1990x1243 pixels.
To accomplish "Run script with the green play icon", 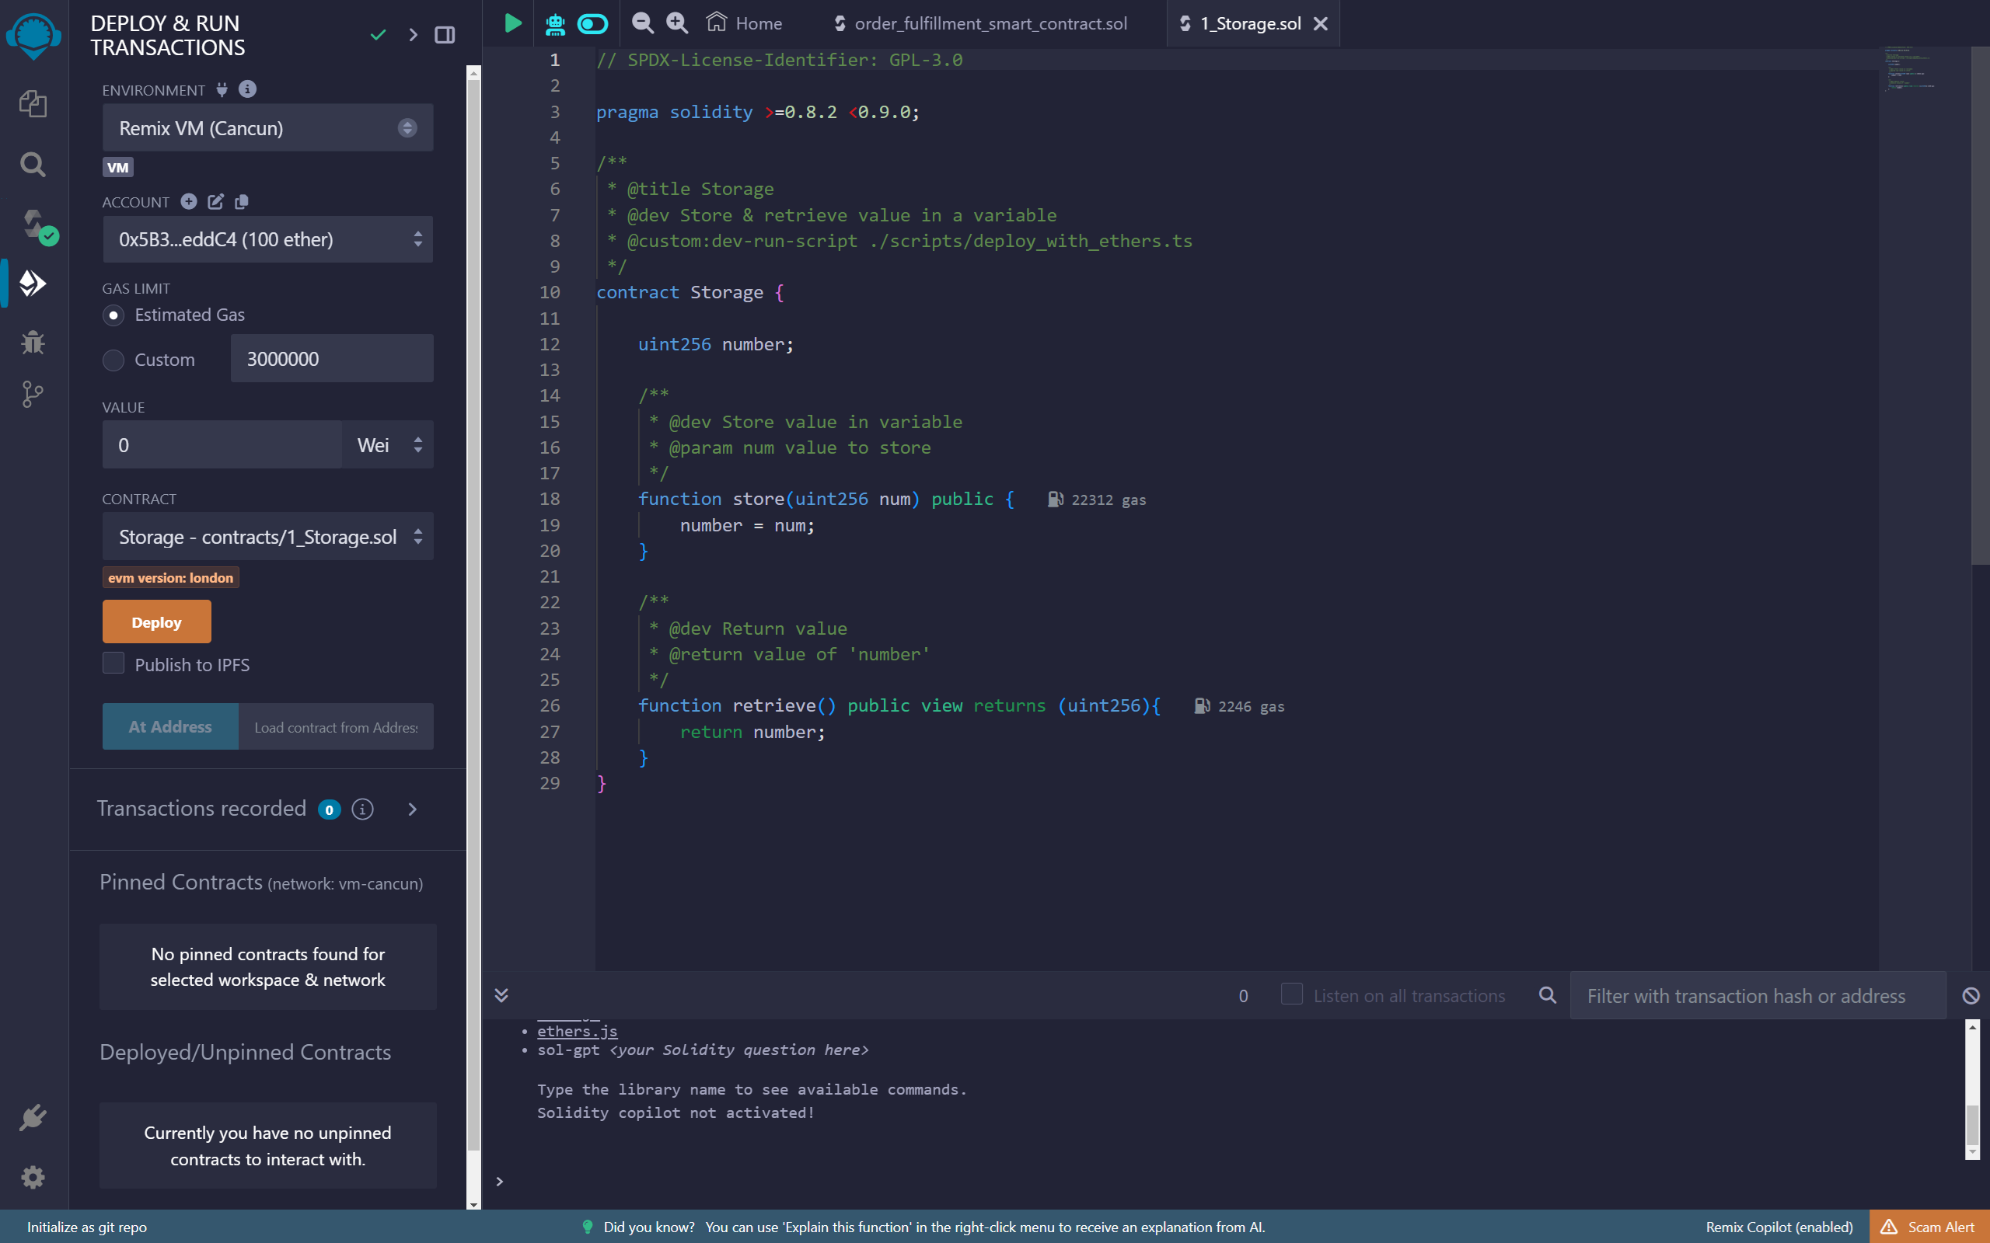I will click(512, 23).
